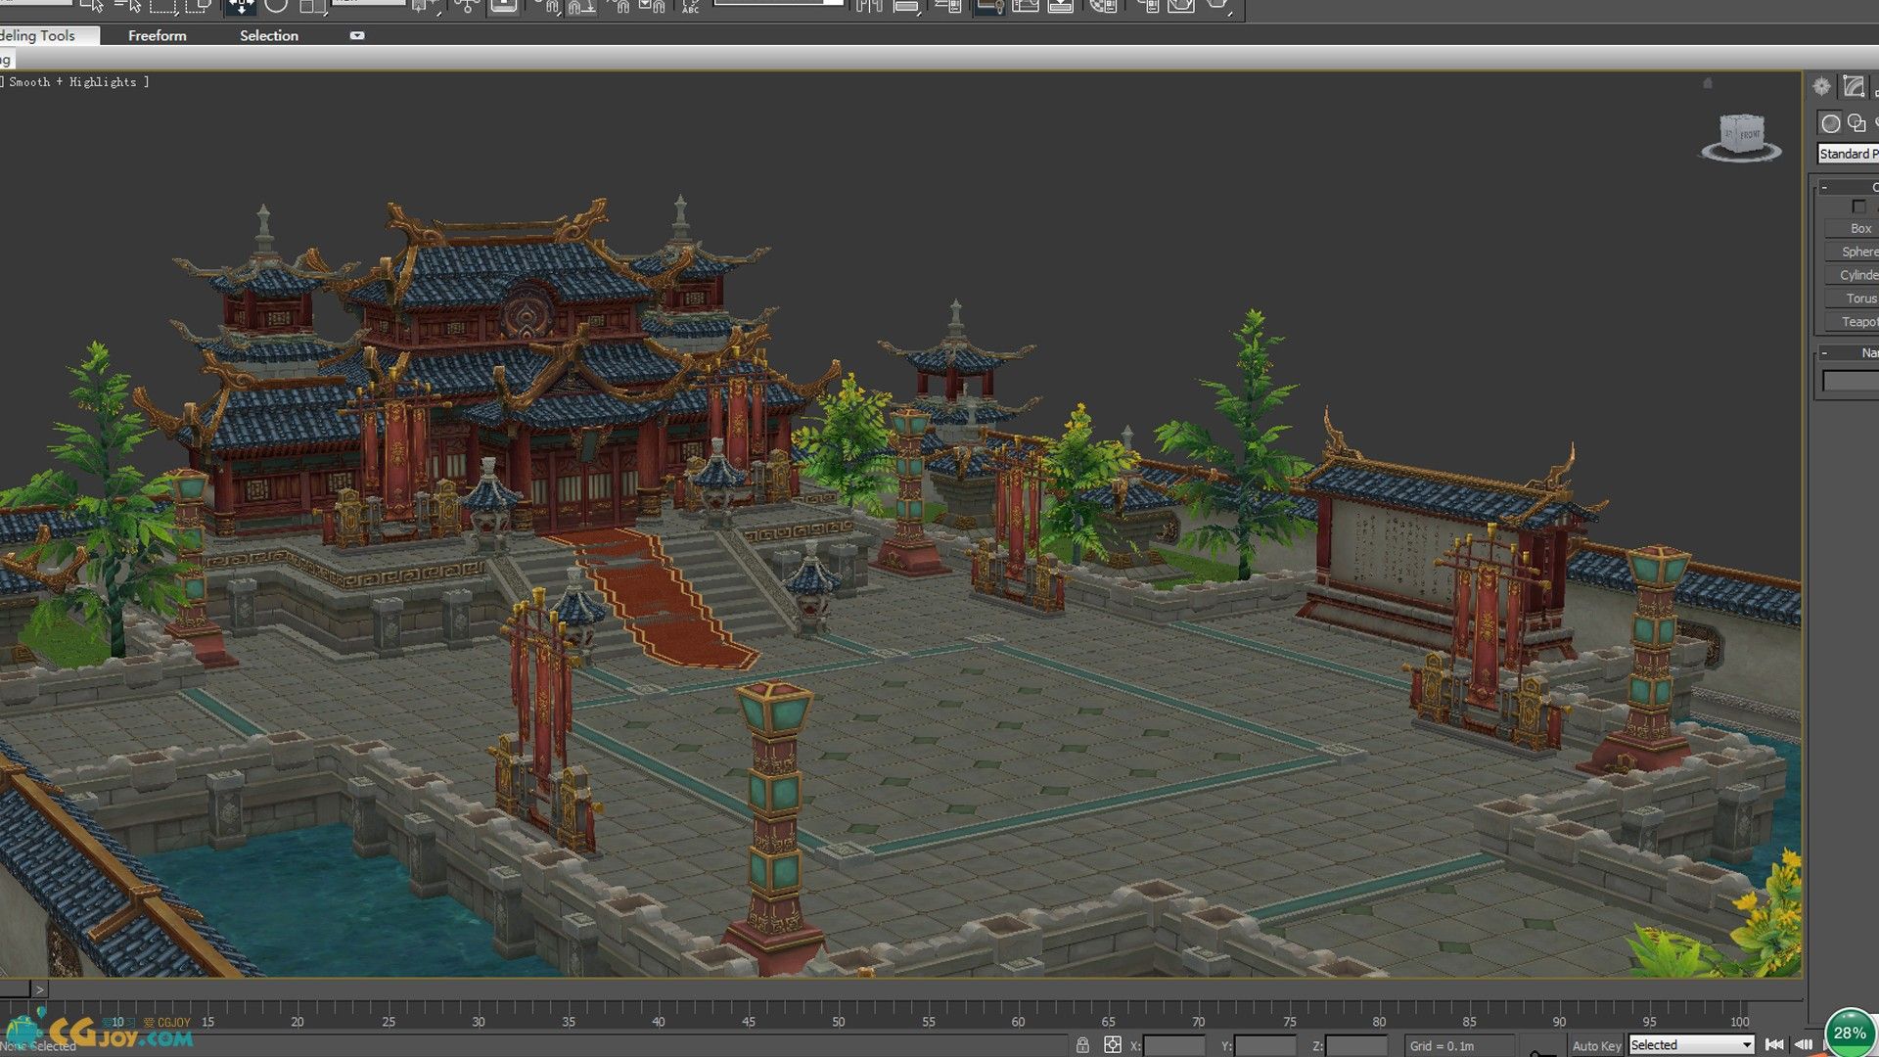Toggle the Selection Lock padlock
Viewport: 1879px width, 1057px height.
click(x=1082, y=1045)
